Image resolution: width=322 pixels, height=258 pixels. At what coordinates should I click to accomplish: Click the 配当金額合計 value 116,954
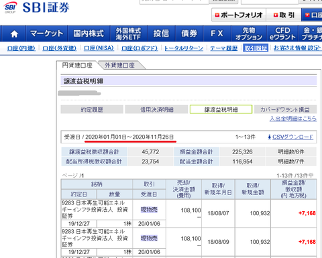pos(242,162)
